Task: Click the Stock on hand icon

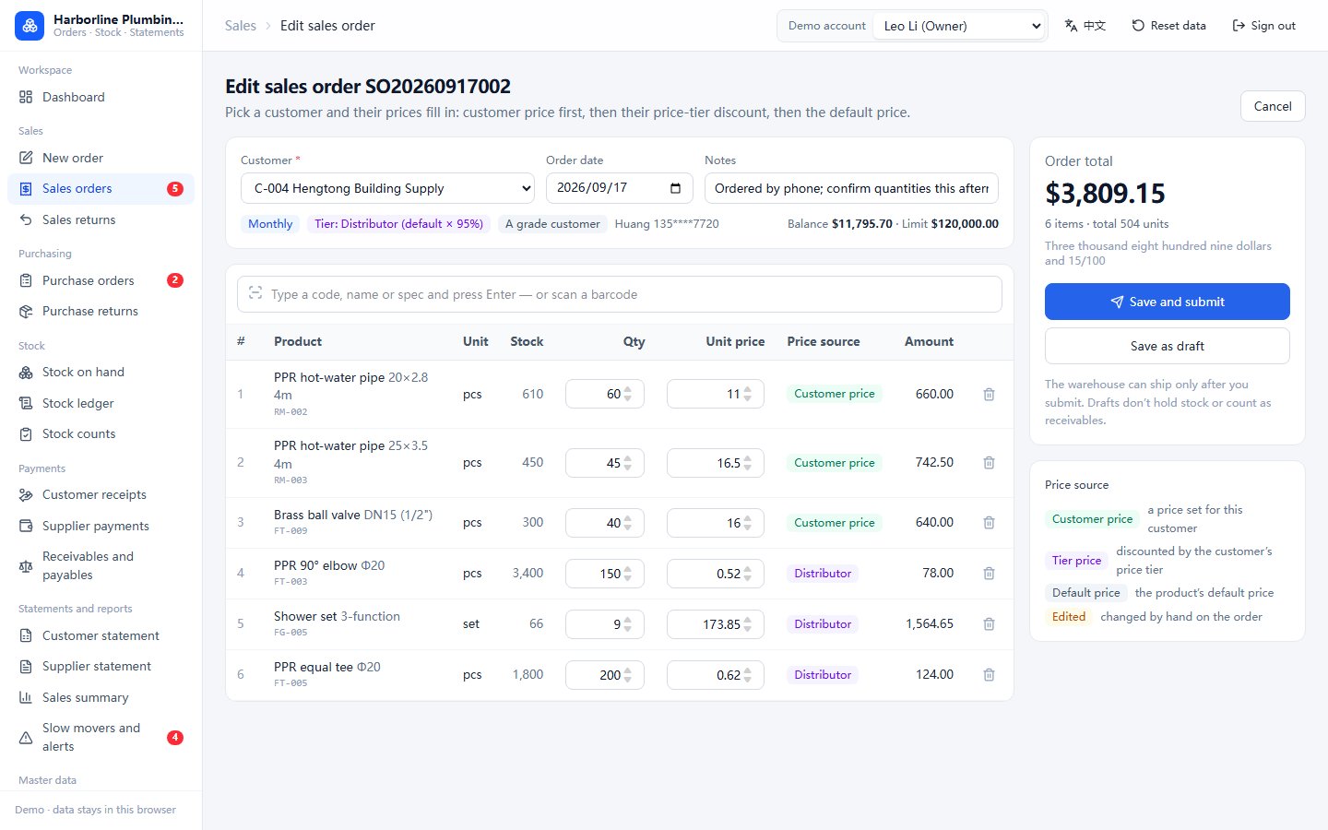Action: click(26, 373)
